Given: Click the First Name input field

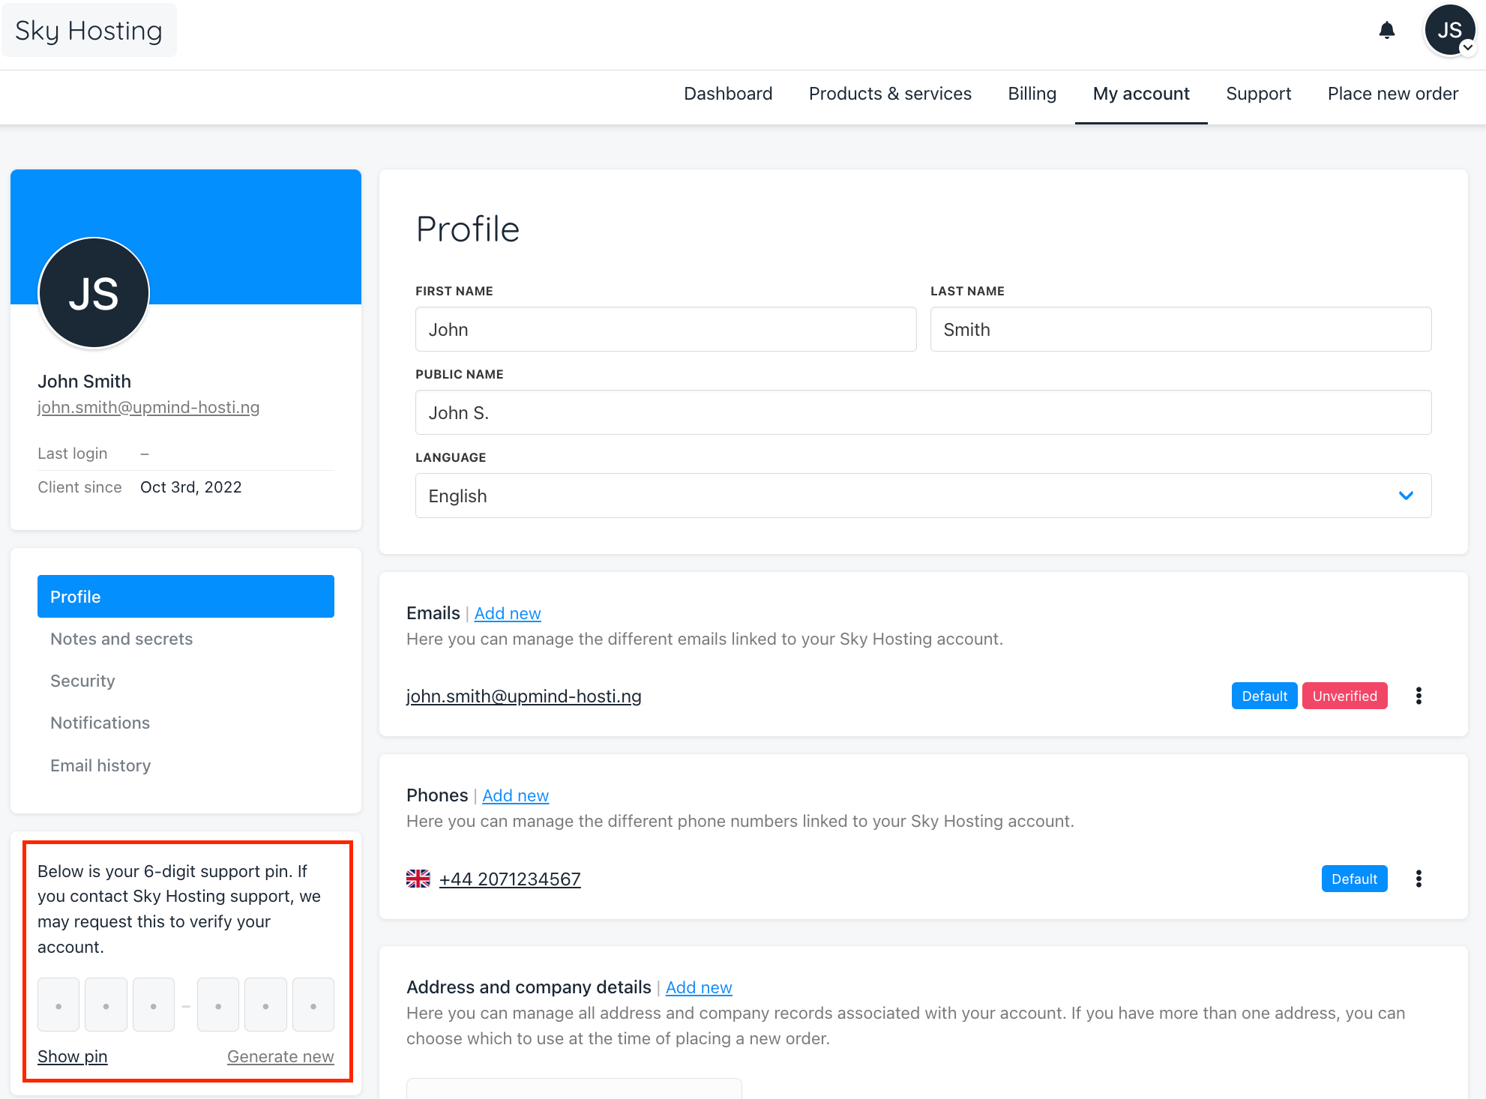Looking at the screenshot, I should [x=665, y=329].
